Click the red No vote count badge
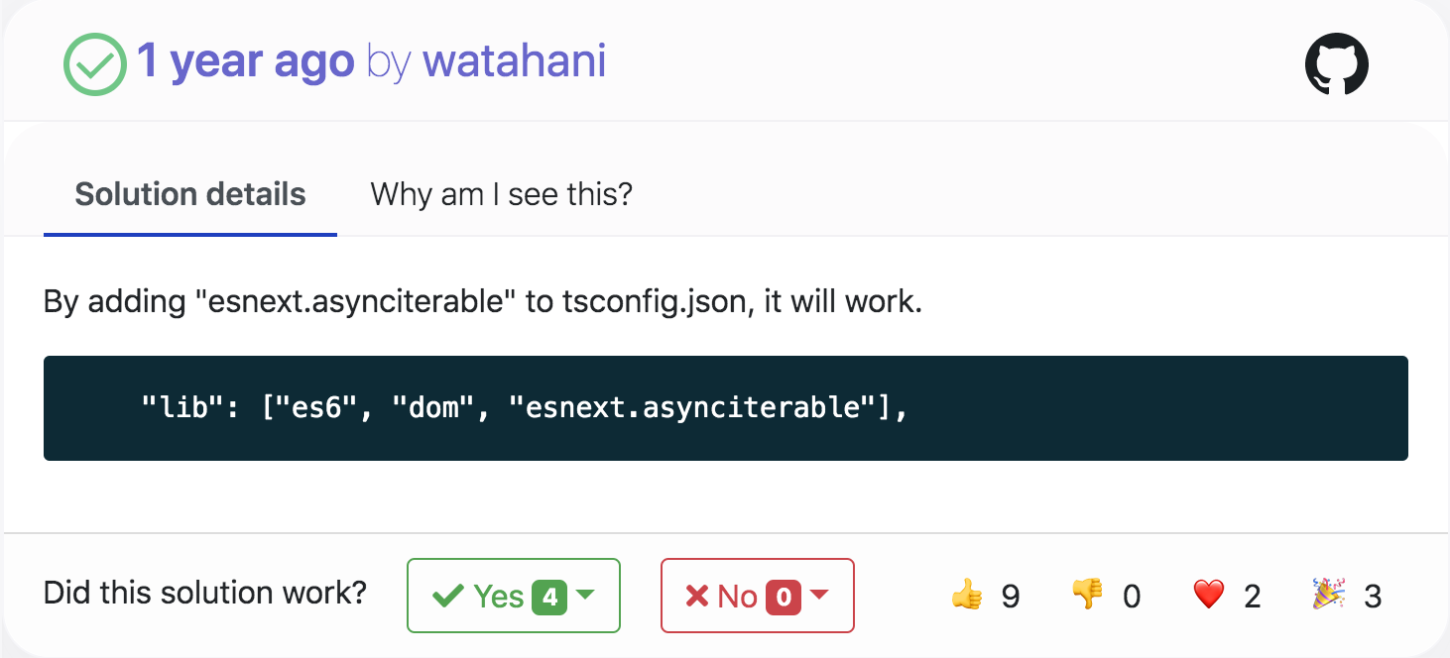Screen dimensions: 1450x658 coord(784,597)
